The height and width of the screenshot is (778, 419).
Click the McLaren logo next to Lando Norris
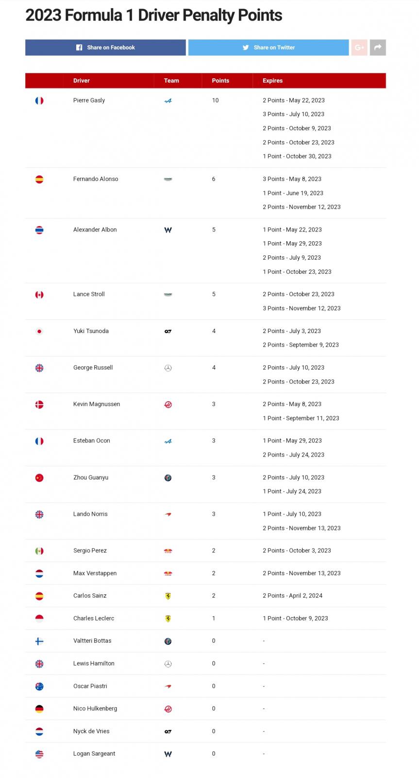168,514
